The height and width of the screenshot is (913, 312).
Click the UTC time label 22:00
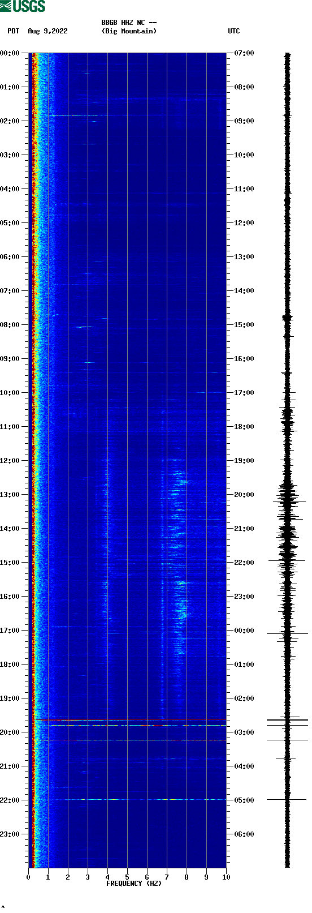click(x=244, y=563)
